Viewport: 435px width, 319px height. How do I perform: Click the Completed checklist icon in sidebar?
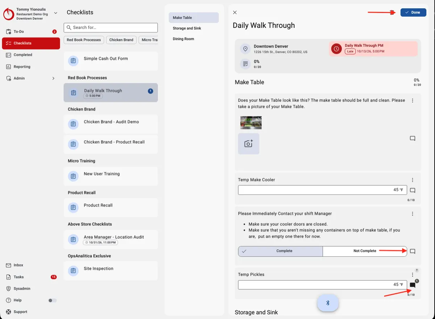coord(9,55)
